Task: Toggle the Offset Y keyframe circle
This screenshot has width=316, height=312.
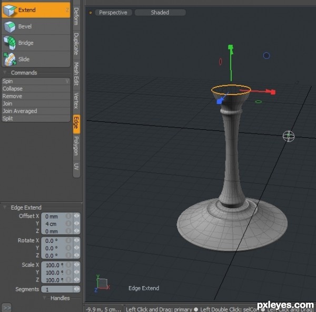Action: pyautogui.click(x=68, y=223)
